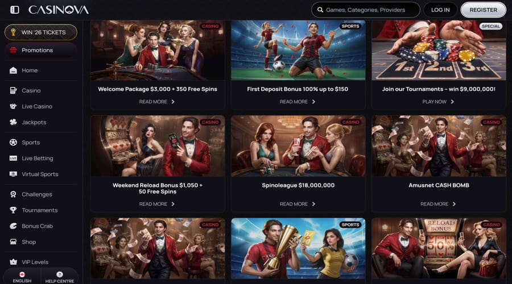Click the VIP Levels crown icon
The width and height of the screenshot is (512, 284).
pos(13,262)
